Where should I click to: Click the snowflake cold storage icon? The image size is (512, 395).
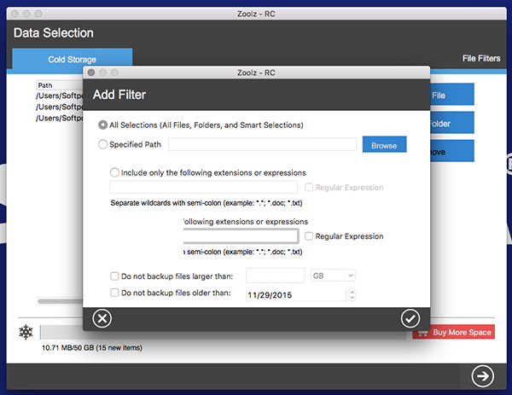26,333
